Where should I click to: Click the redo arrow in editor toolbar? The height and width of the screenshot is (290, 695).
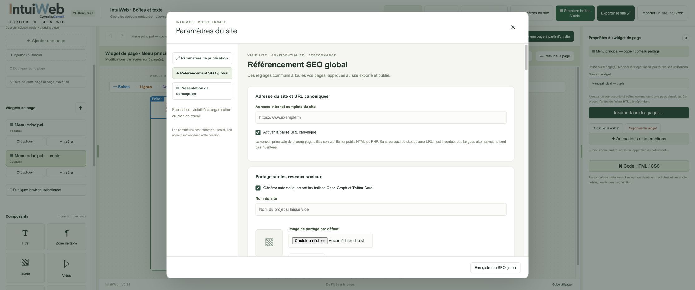click(122, 36)
